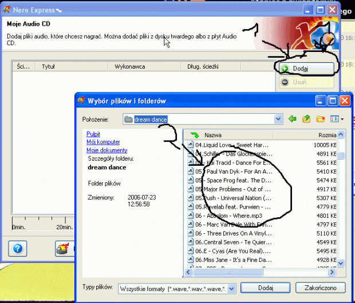Click the Nero burning disc icon button
This screenshot has width=355, height=303.
click(64, 249)
